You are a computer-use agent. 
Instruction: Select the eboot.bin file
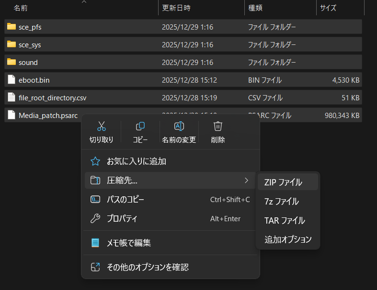click(34, 80)
